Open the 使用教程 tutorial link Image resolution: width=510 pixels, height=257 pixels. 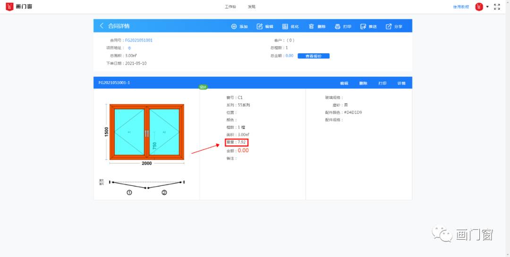click(x=461, y=7)
